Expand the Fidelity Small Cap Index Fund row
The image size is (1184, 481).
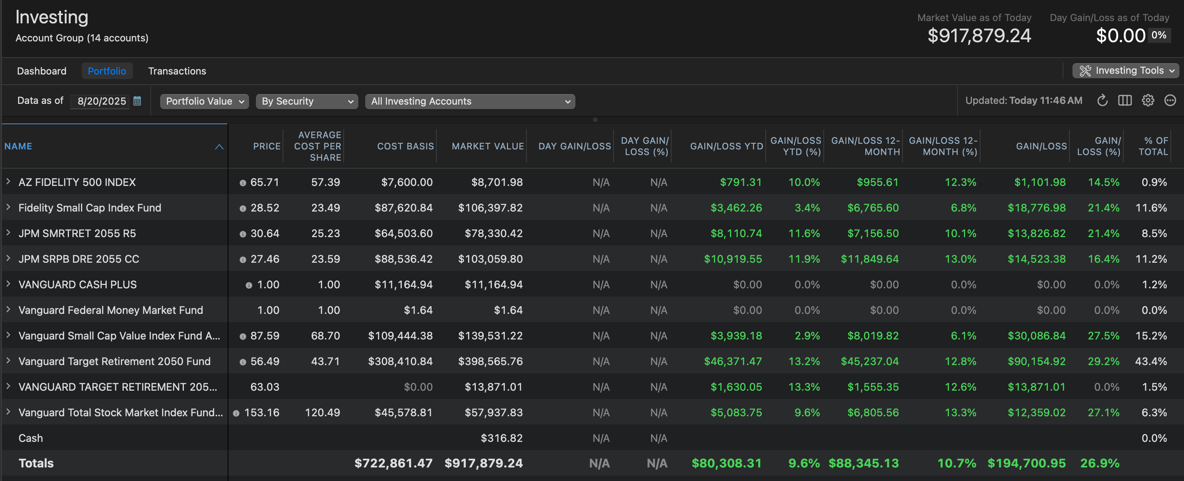tap(8, 207)
